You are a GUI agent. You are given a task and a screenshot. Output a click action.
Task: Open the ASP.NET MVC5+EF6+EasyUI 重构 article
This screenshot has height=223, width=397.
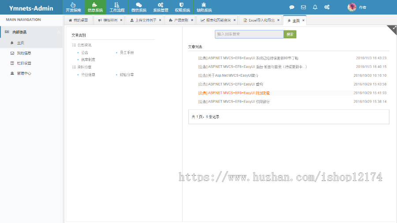click(231, 84)
